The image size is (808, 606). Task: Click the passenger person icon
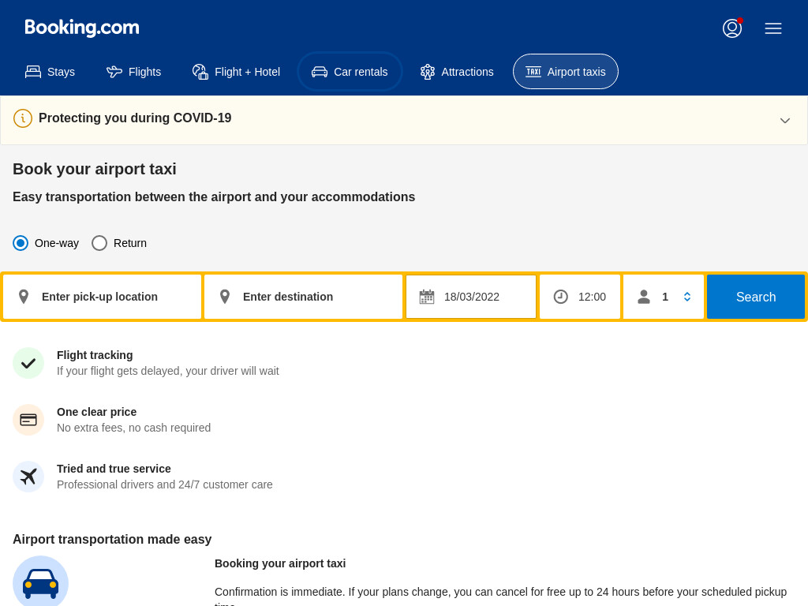click(x=644, y=297)
